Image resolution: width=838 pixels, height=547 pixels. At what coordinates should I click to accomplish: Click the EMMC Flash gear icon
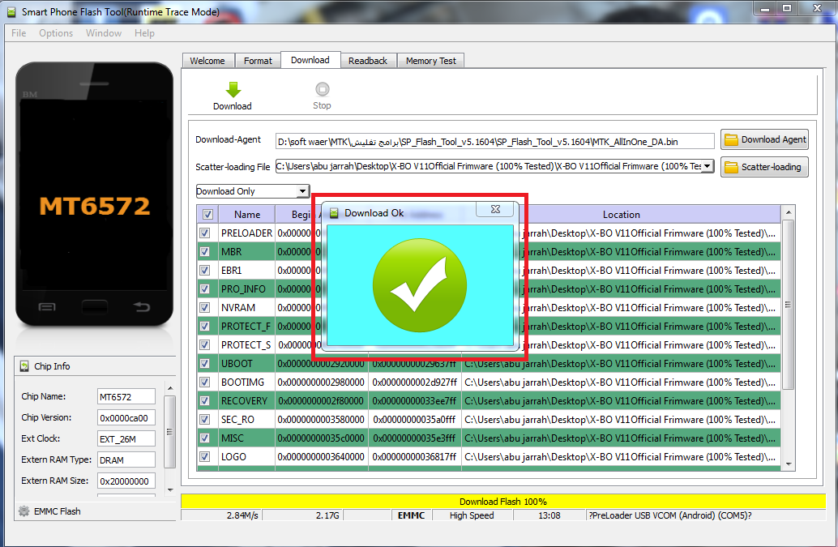(24, 511)
